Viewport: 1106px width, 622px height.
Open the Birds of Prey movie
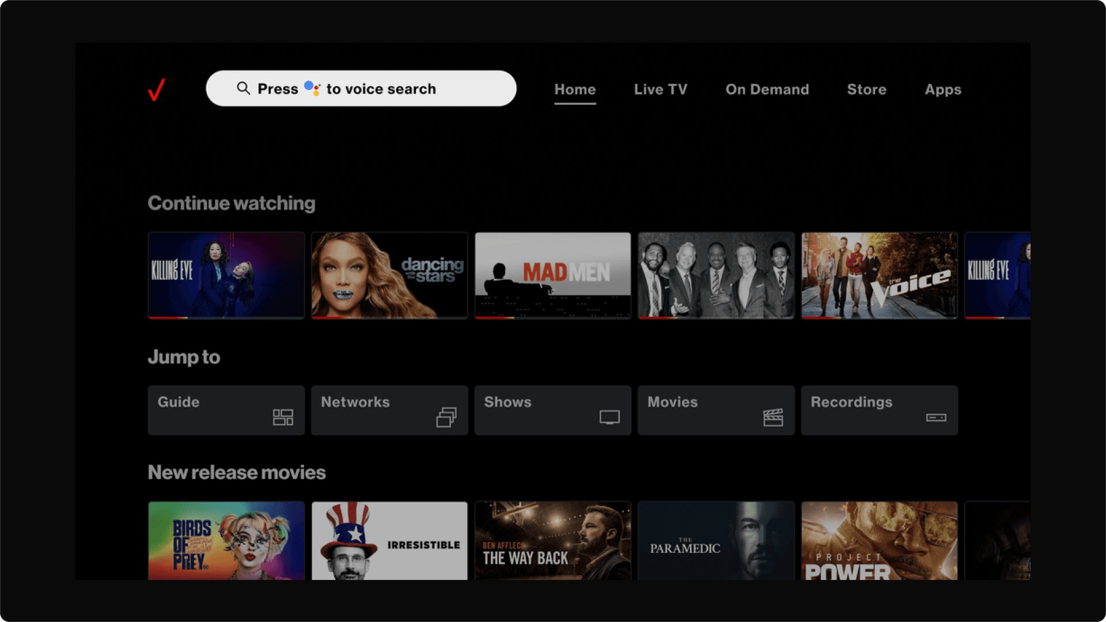tap(226, 541)
